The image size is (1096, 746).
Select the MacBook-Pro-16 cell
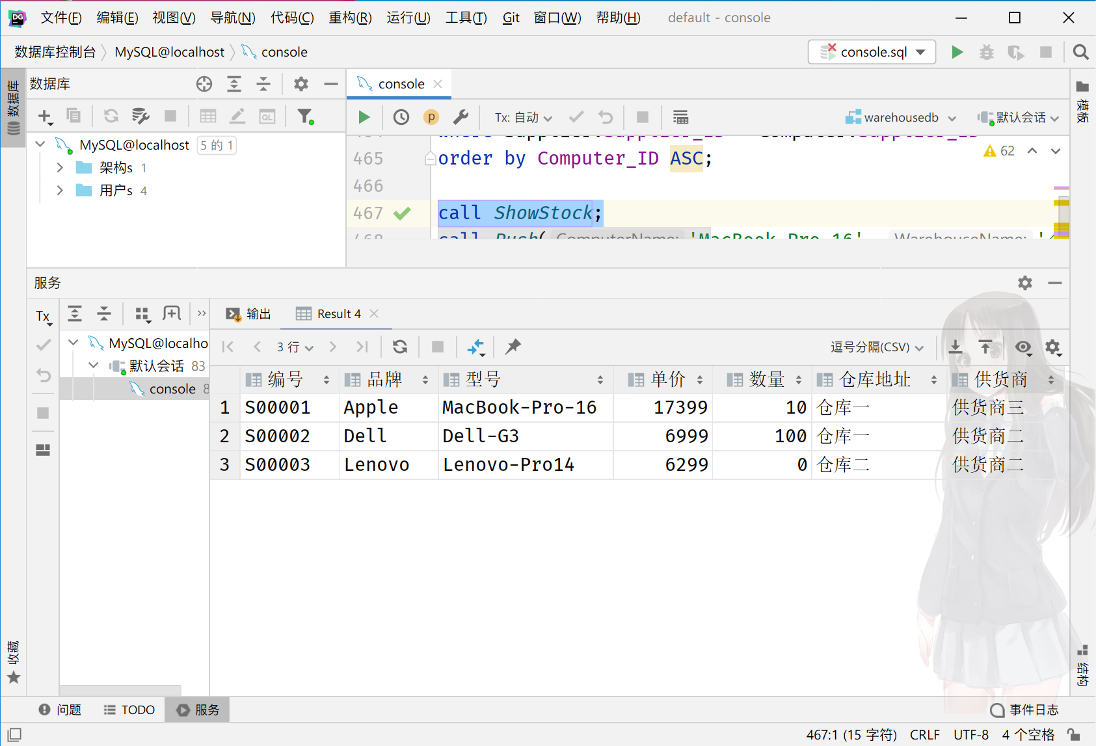pyautogui.click(x=526, y=408)
